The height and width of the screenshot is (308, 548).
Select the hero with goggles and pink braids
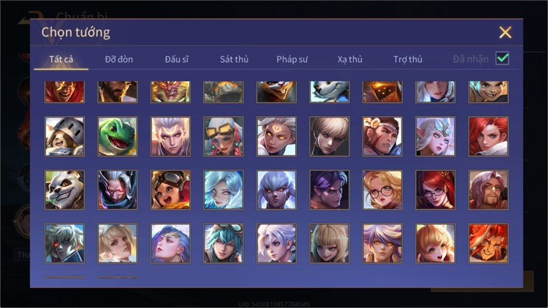[x=223, y=136]
